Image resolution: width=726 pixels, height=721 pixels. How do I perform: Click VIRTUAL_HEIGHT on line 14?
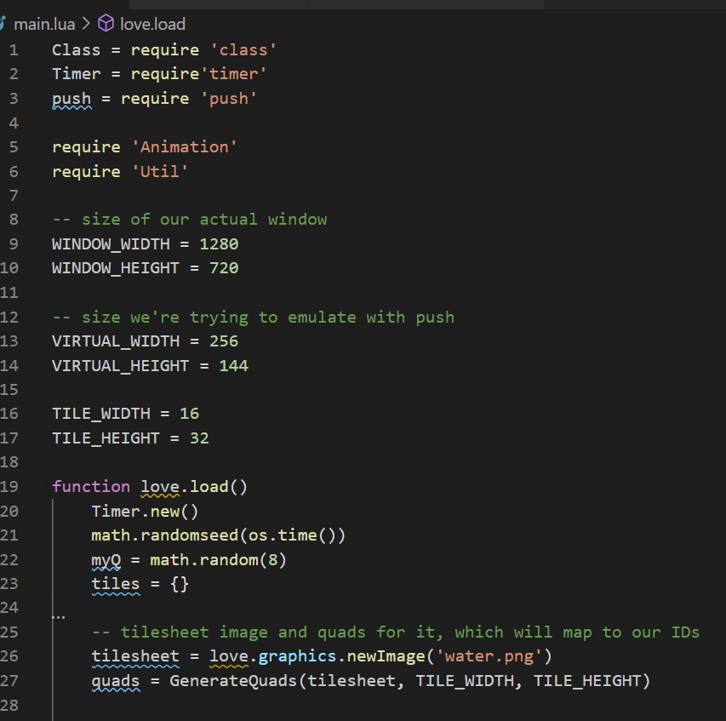(x=120, y=366)
